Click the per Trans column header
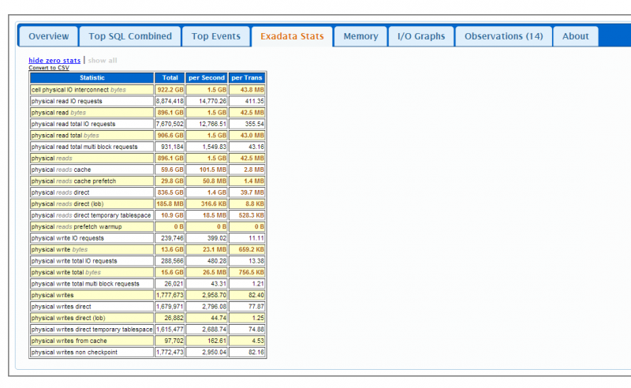631x388 pixels. coord(247,78)
